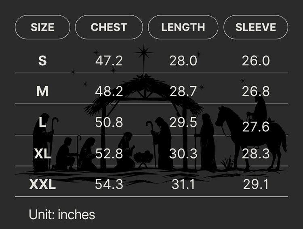
Task: Choose the M size label
Action: [x=42, y=92]
